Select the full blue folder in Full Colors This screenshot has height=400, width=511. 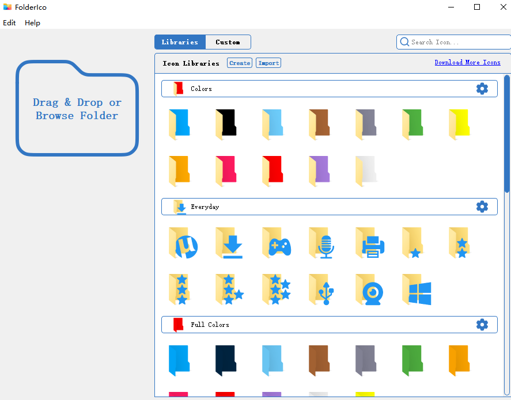179,361
